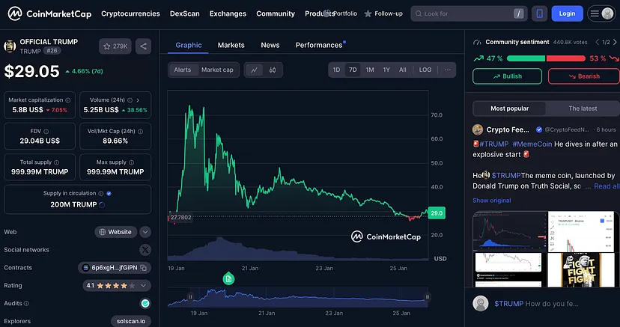Screen dimensions: 620x327
Task: Open the hamburger profile menu
Action: (x=601, y=13)
